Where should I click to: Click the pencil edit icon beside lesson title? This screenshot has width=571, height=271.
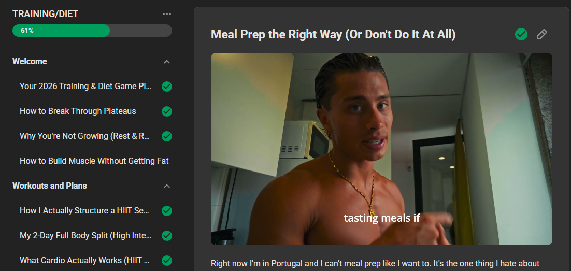[541, 34]
